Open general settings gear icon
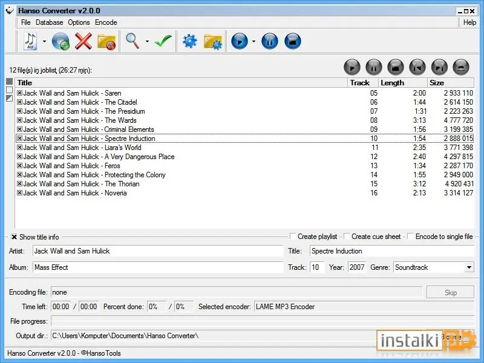This screenshot has height=363, width=484. (190, 41)
